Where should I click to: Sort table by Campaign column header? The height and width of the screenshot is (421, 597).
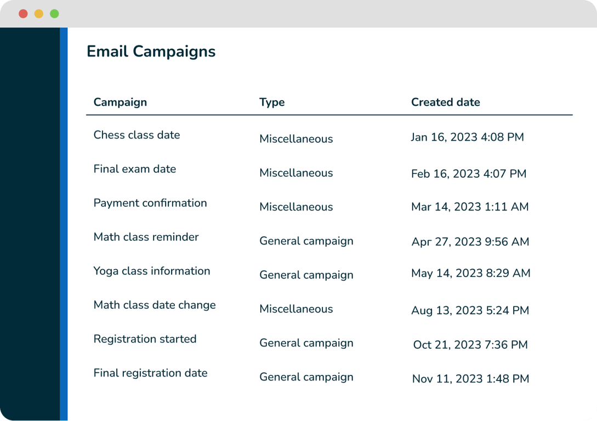click(120, 102)
